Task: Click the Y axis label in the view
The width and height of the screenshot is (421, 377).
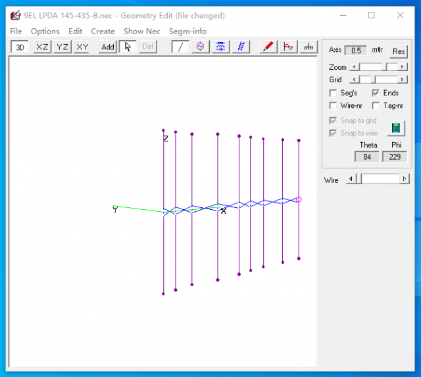Action: (115, 209)
